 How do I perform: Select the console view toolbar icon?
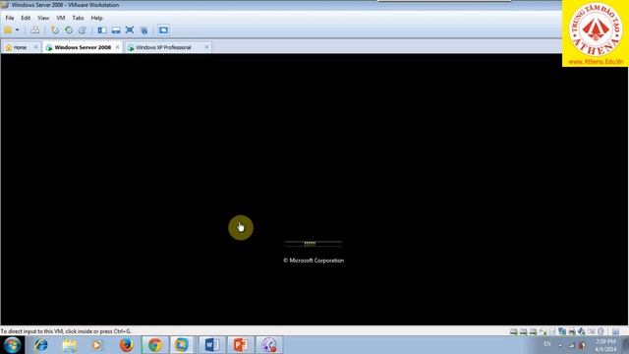tap(163, 30)
